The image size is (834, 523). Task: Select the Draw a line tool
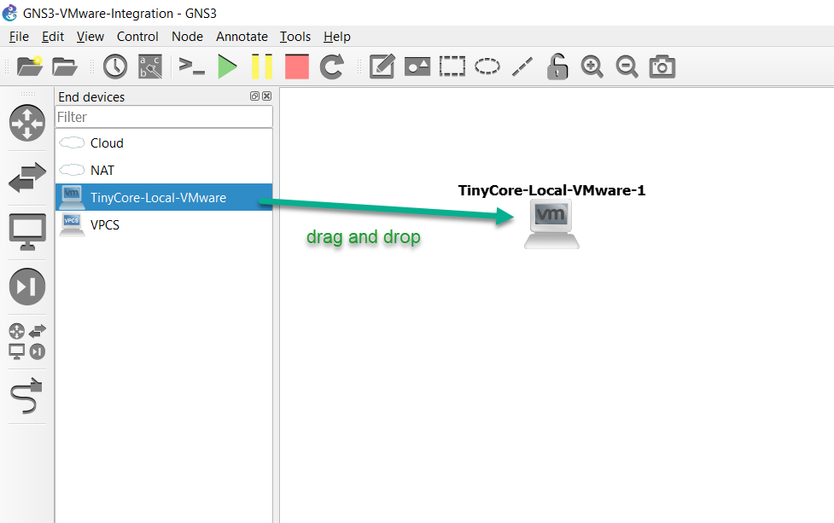click(x=522, y=67)
